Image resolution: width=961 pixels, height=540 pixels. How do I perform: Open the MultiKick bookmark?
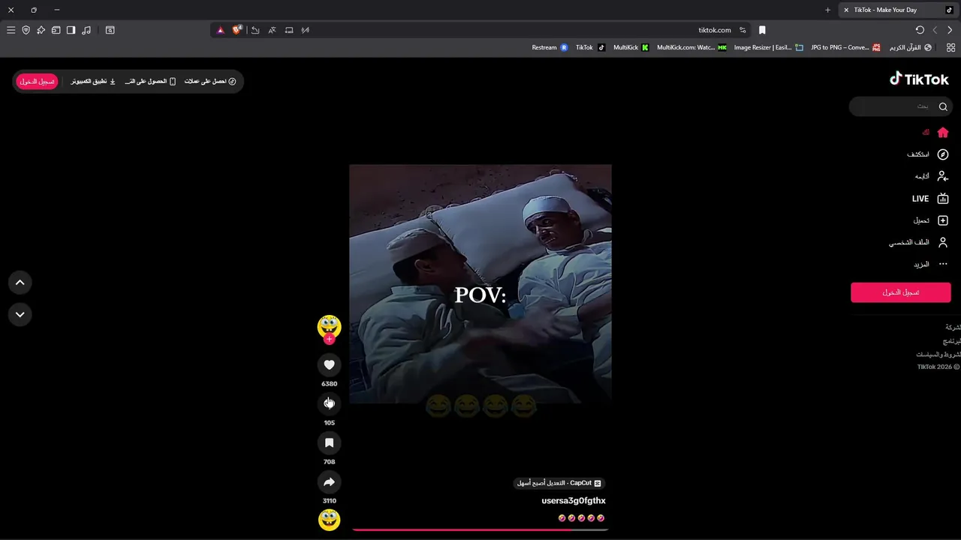pos(631,47)
